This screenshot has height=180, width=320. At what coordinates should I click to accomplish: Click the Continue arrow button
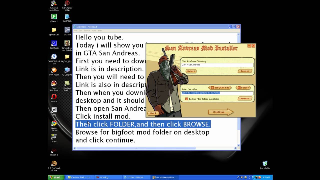(x=221, y=112)
